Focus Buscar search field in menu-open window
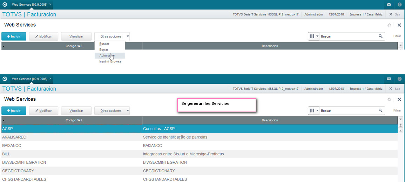 pyautogui.click(x=348, y=36)
